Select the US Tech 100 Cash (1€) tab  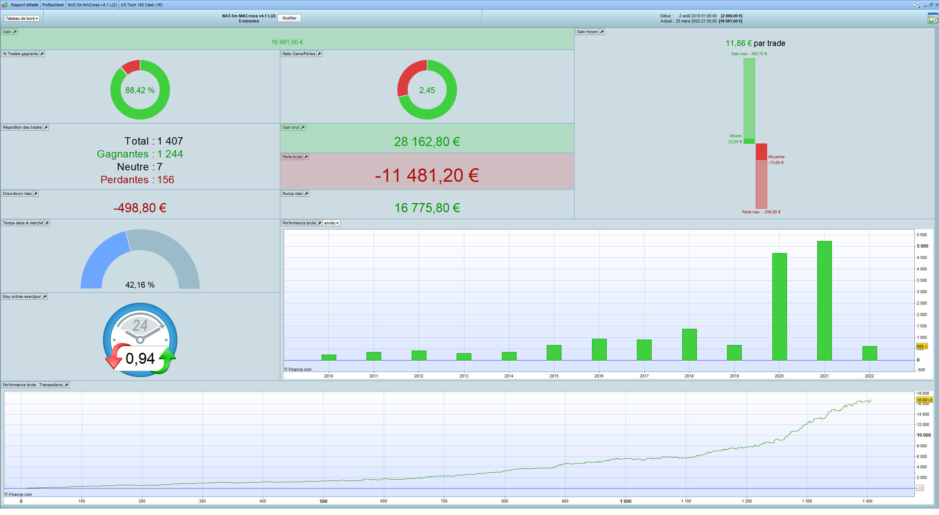142,5
